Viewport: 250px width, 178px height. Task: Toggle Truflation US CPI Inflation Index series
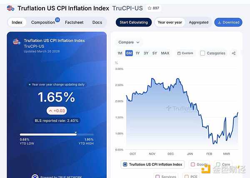(125, 164)
